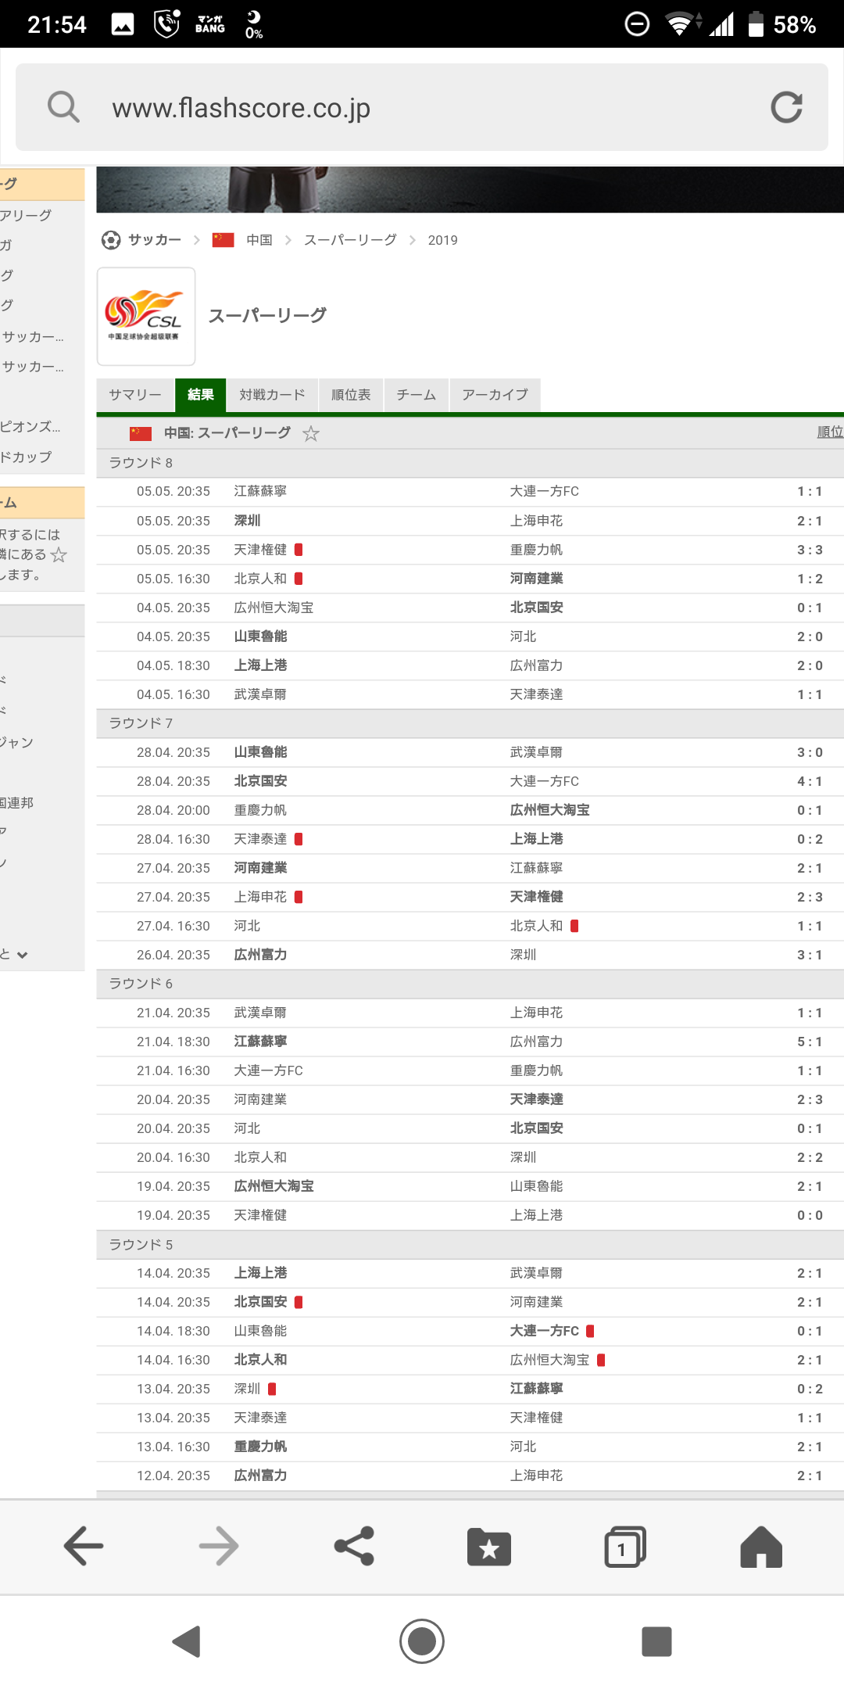The height and width of the screenshot is (1689, 844).
Task: Open the 対戦カード tab
Action: pyautogui.click(x=272, y=395)
